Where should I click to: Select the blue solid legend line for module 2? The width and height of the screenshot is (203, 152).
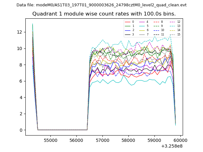128,30
